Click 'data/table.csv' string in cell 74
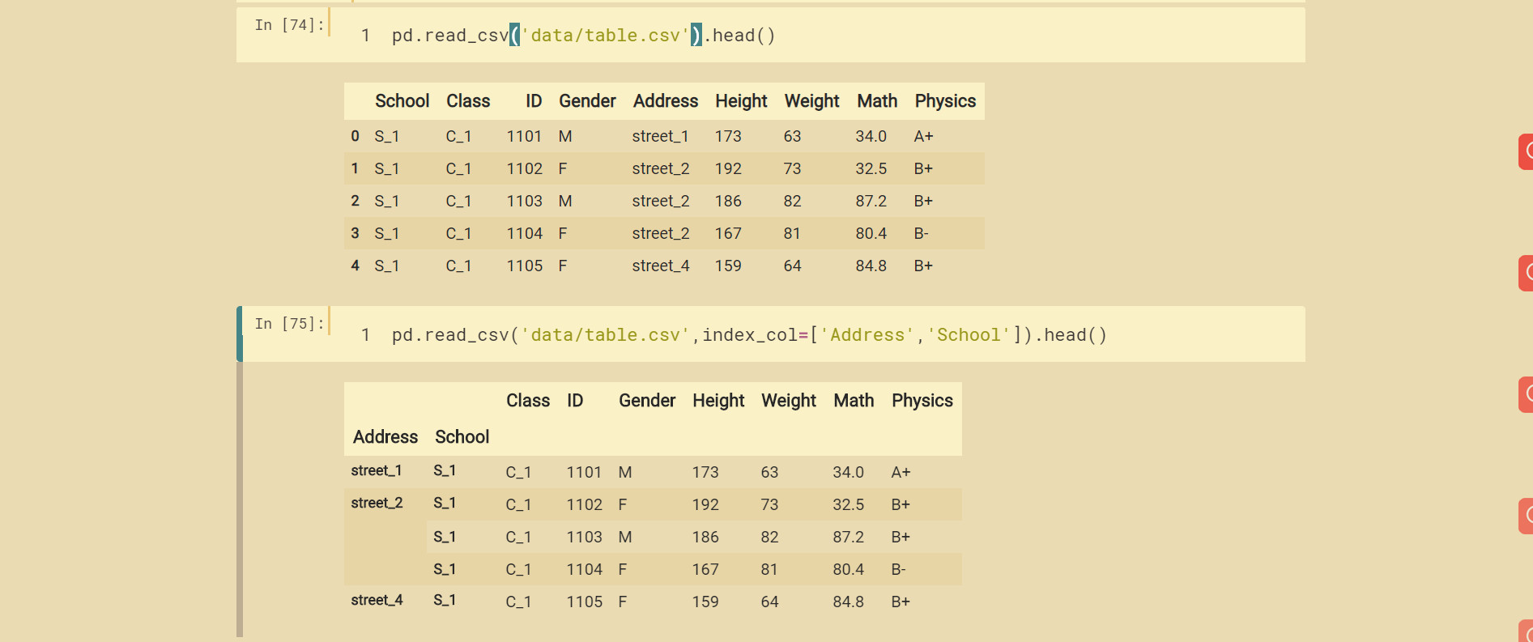Image resolution: width=1533 pixels, height=642 pixels. (605, 36)
